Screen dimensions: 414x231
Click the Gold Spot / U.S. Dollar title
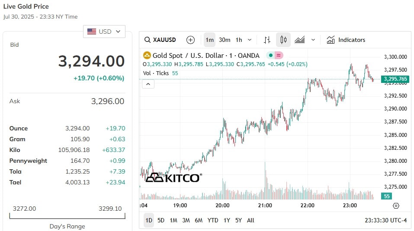click(x=206, y=56)
